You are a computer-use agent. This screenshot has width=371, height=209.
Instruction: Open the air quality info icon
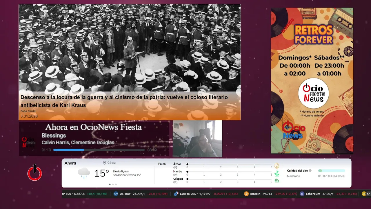click(x=310, y=171)
